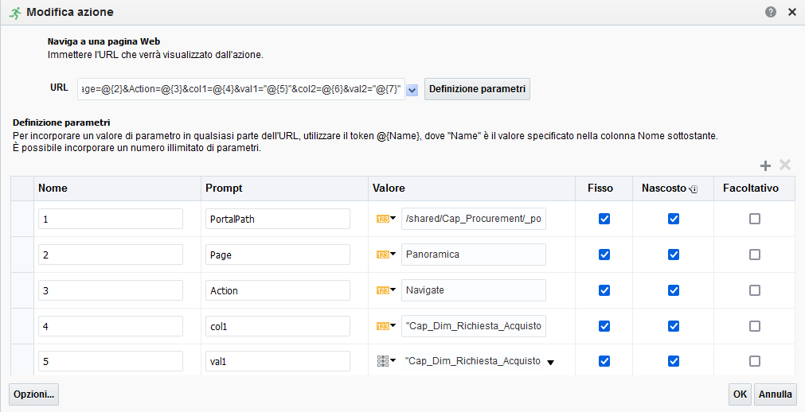805x412 pixels.
Task: Click the PortalPath prompt text field
Action: coord(277,219)
